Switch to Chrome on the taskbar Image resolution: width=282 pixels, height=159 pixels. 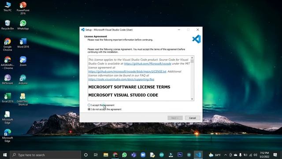click(115, 155)
